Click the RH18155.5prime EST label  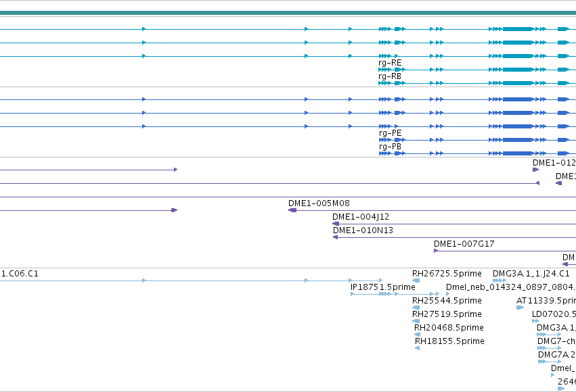tap(449, 341)
